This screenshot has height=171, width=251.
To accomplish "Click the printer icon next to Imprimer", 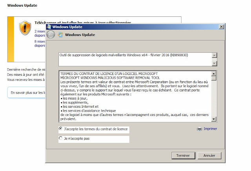I will point(199,129).
